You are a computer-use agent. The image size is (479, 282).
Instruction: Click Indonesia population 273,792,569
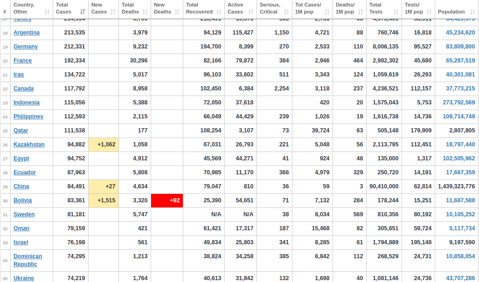459,103
